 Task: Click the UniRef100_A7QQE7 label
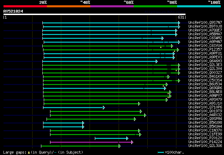[205, 30]
